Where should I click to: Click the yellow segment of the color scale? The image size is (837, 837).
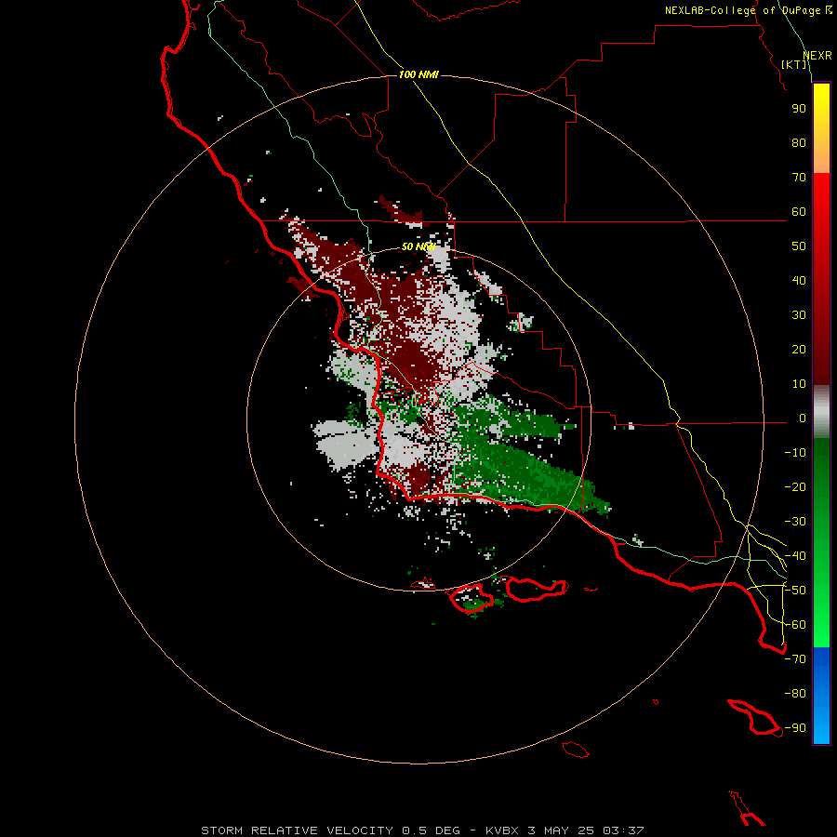pos(821,128)
